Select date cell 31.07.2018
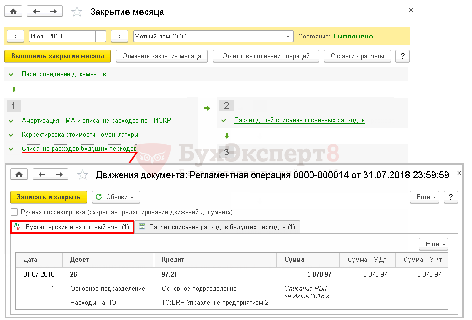Screen dimensions: 472x320 tap(39, 274)
